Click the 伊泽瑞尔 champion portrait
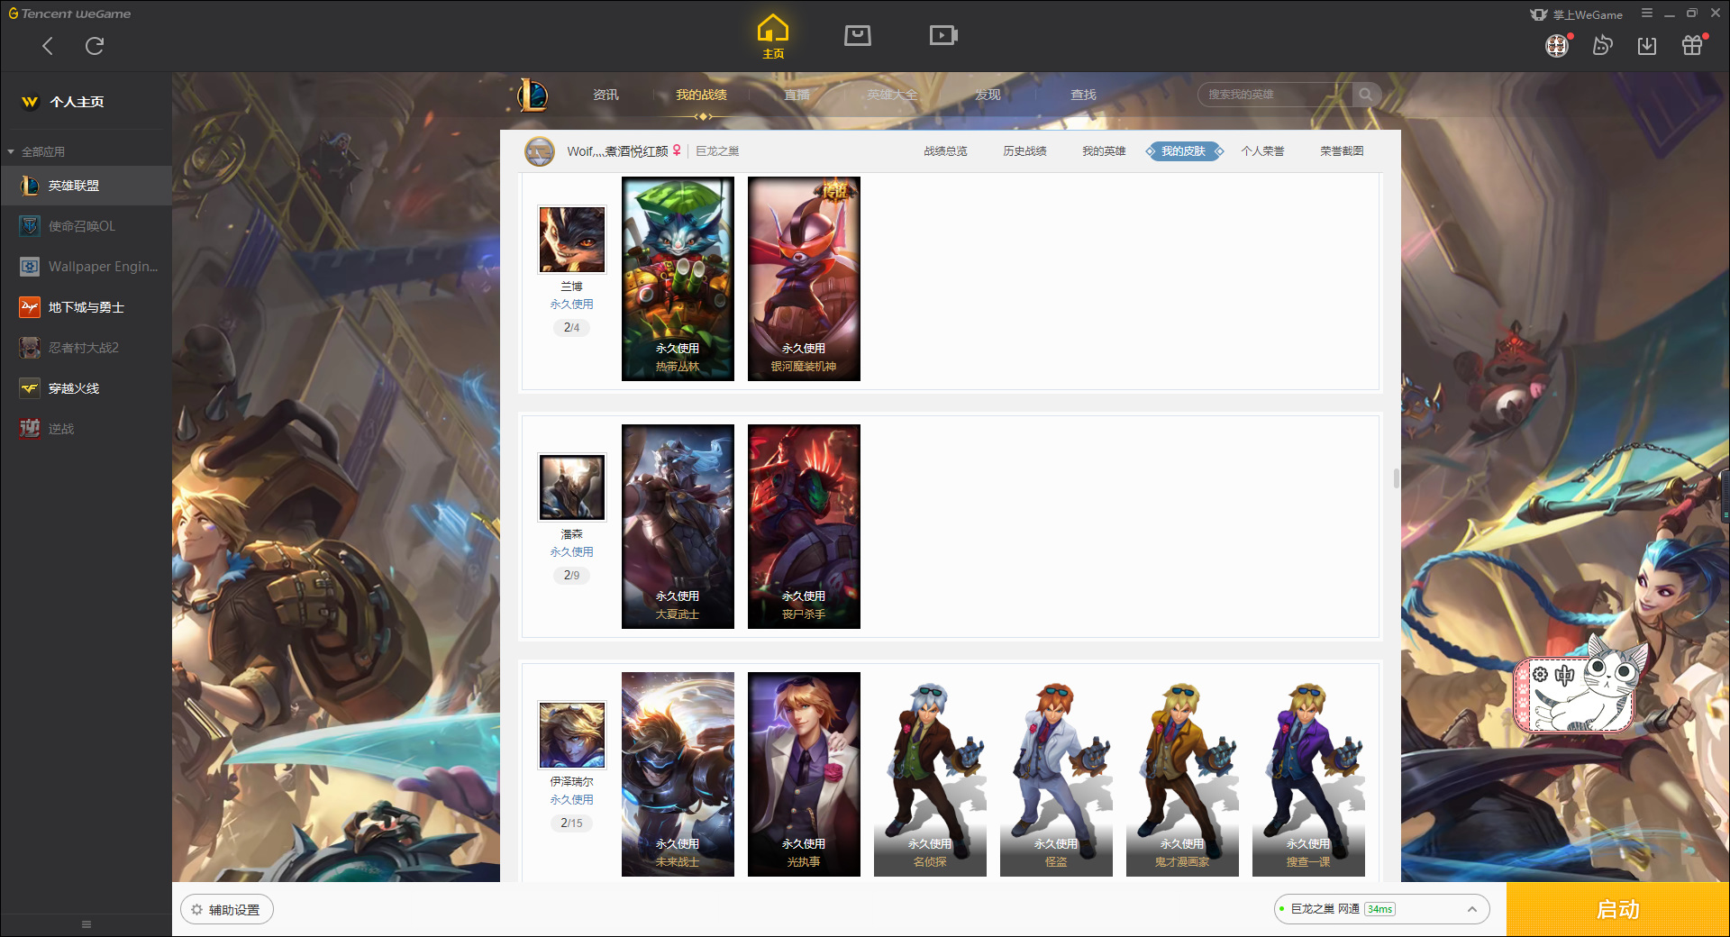The width and height of the screenshot is (1730, 937). pos(572,734)
